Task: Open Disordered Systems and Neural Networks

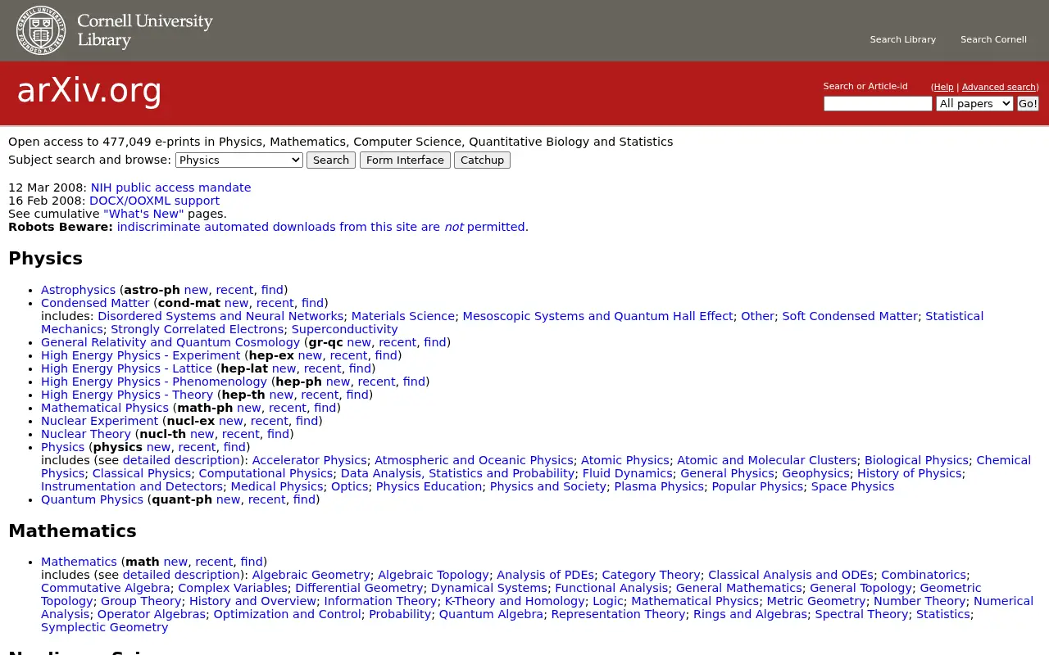Action: pyautogui.click(x=220, y=316)
